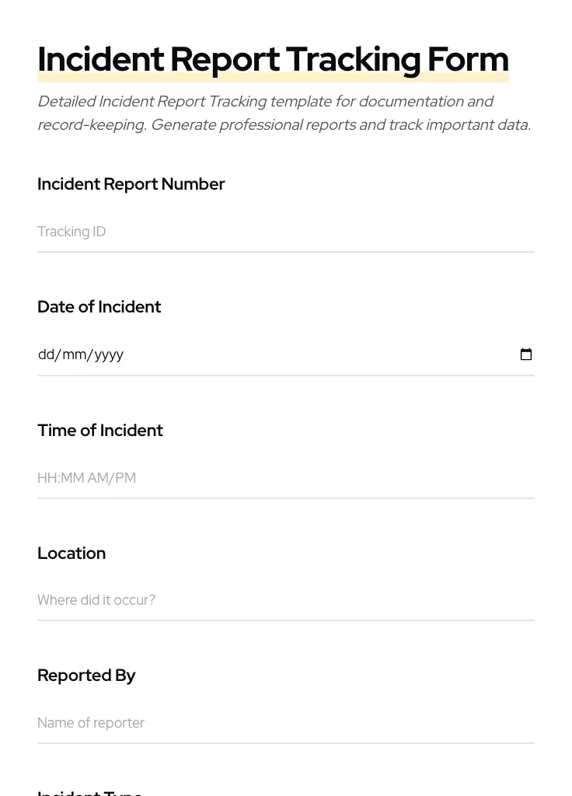Click the Incident Report Number heading
The height and width of the screenshot is (796, 572).
pos(131,184)
